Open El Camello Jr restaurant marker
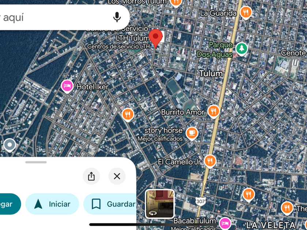Image resolution: width=307 pixels, height=230 pixels. (x=210, y=161)
